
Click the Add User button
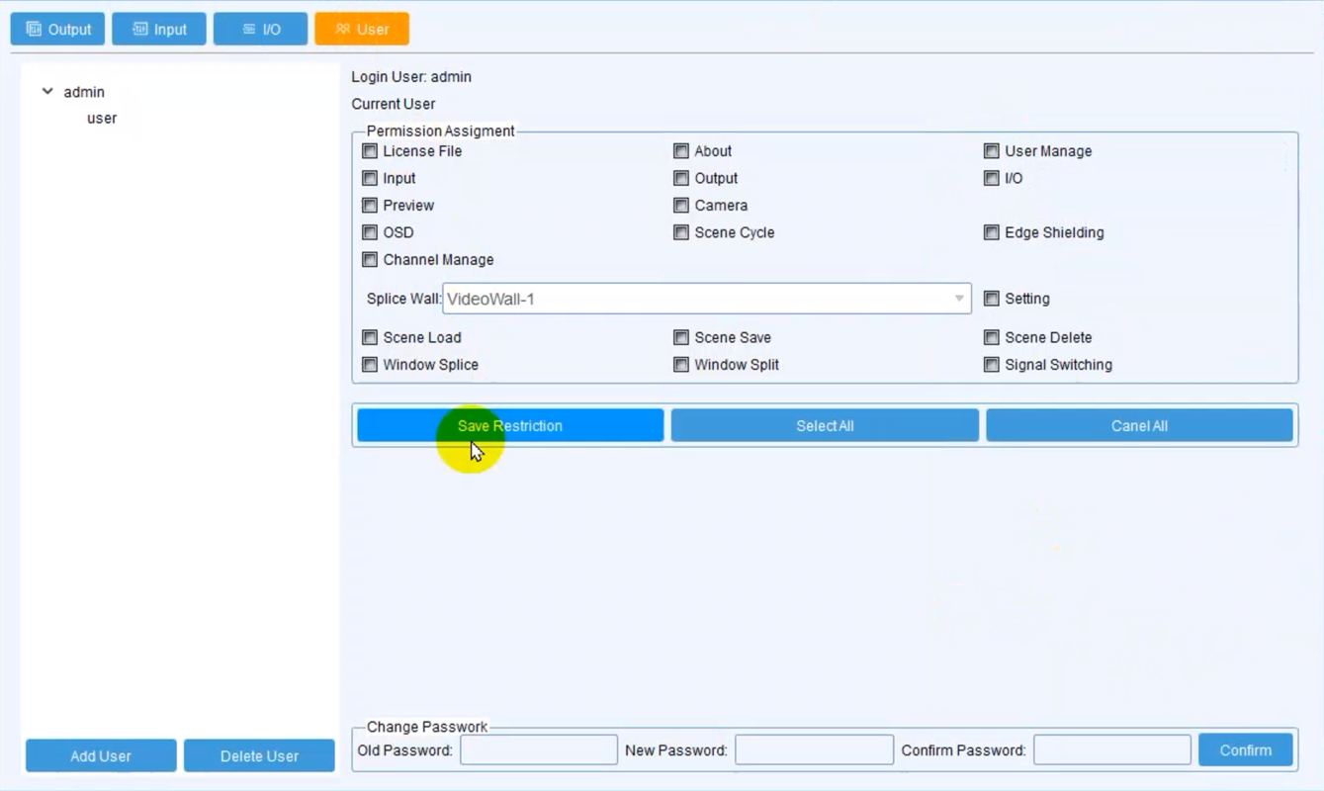(x=101, y=755)
